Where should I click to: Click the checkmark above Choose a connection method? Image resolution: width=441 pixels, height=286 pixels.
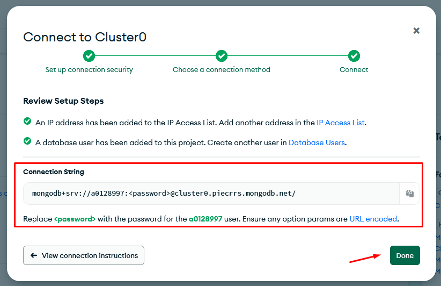pos(222,56)
